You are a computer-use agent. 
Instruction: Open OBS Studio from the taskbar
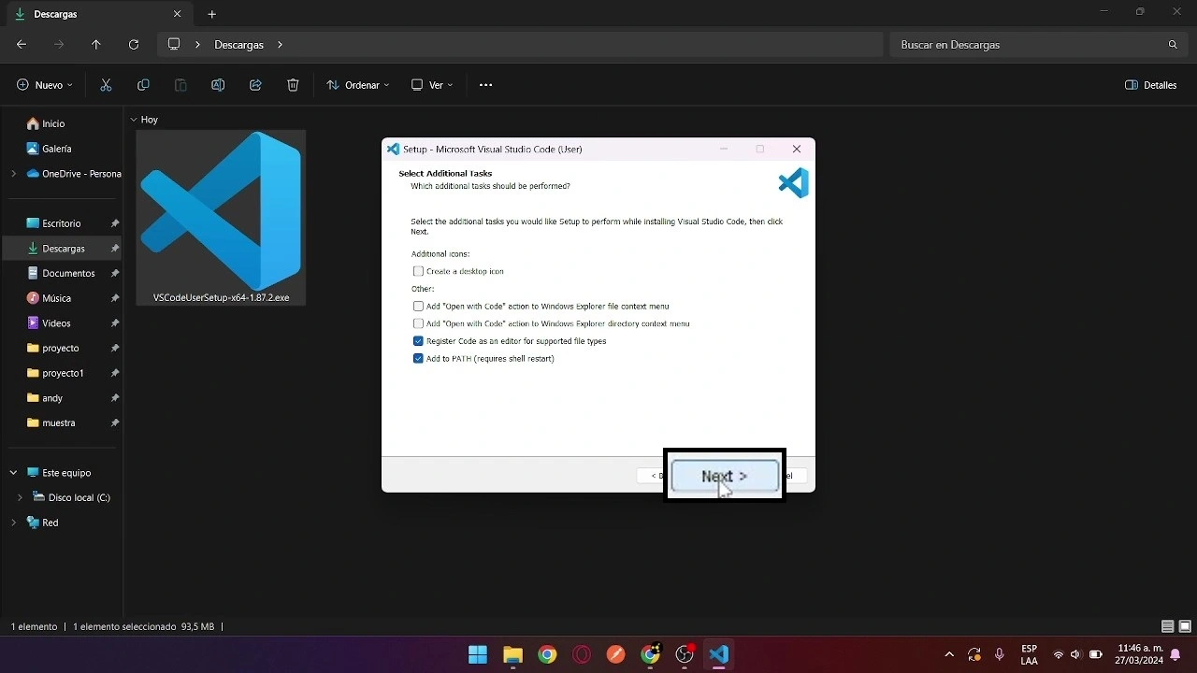coord(685,654)
